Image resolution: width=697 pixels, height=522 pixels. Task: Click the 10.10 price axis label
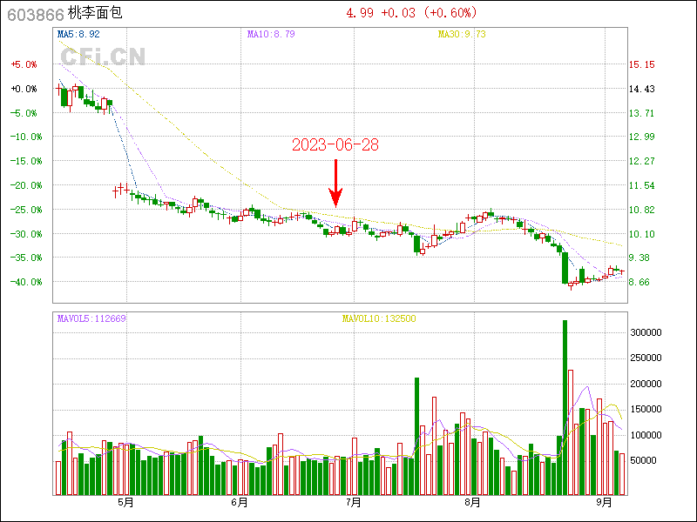pyautogui.click(x=641, y=234)
